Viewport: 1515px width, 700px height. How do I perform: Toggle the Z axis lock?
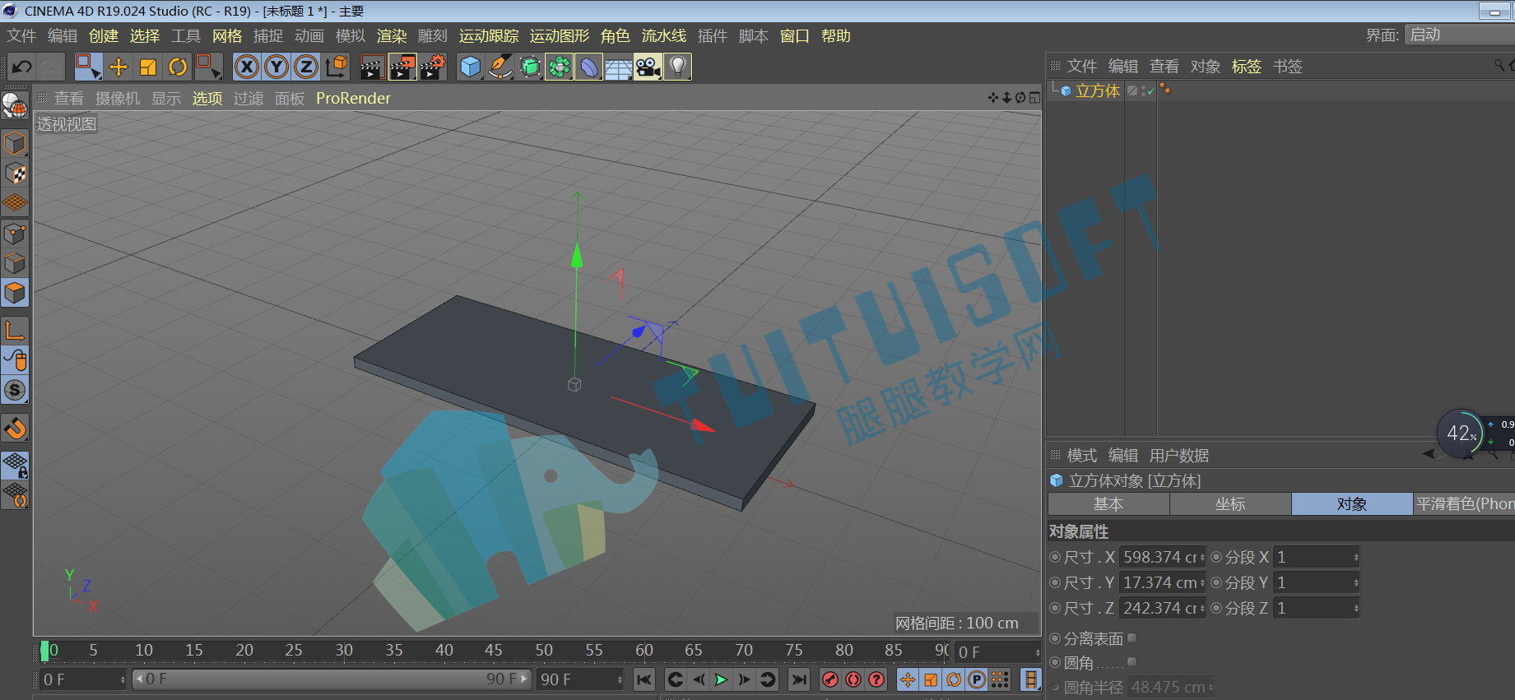click(x=306, y=67)
